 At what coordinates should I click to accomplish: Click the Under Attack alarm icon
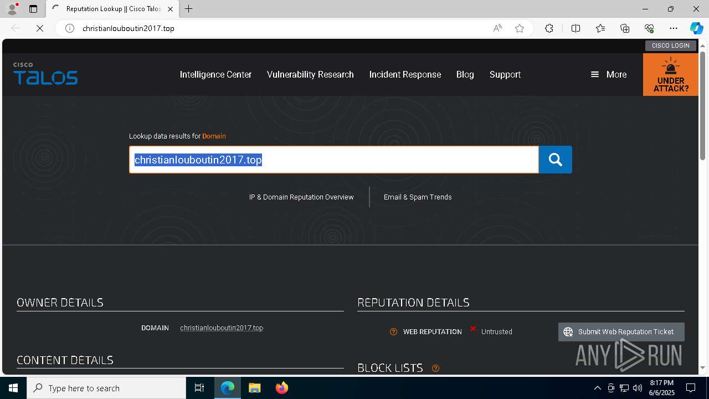coord(671,66)
